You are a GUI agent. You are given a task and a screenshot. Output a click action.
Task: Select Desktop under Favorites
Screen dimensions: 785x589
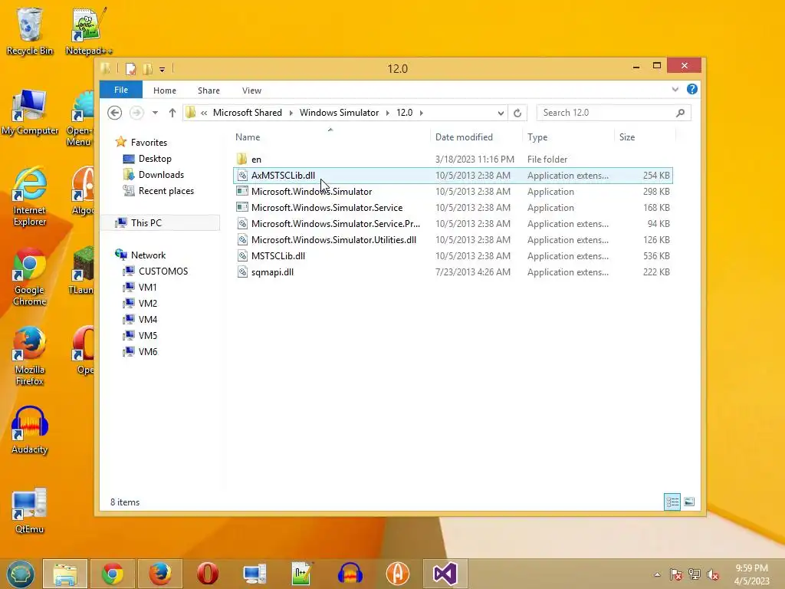coord(155,159)
